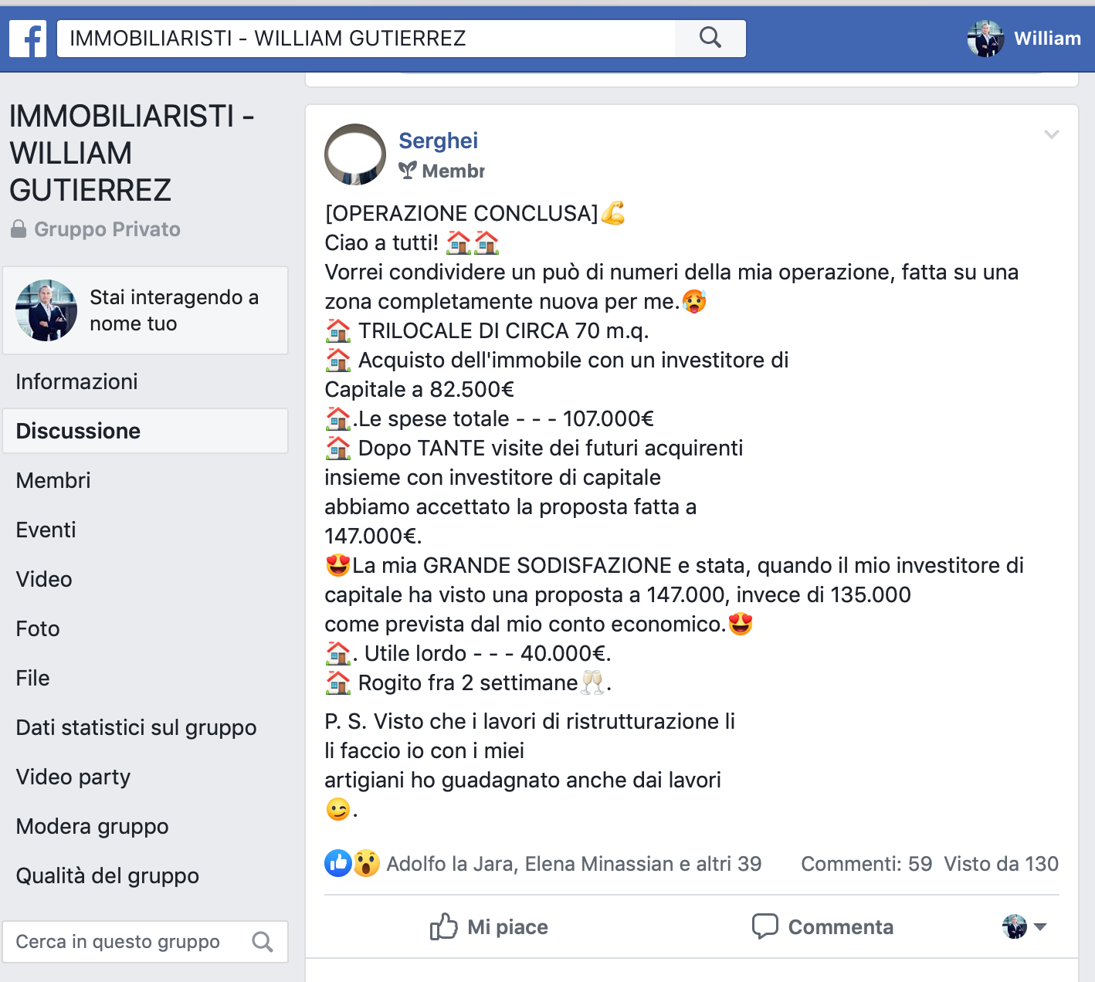Screen dimensions: 1095x982
Task: Open the Commenti: 59 link
Action: click(x=866, y=863)
